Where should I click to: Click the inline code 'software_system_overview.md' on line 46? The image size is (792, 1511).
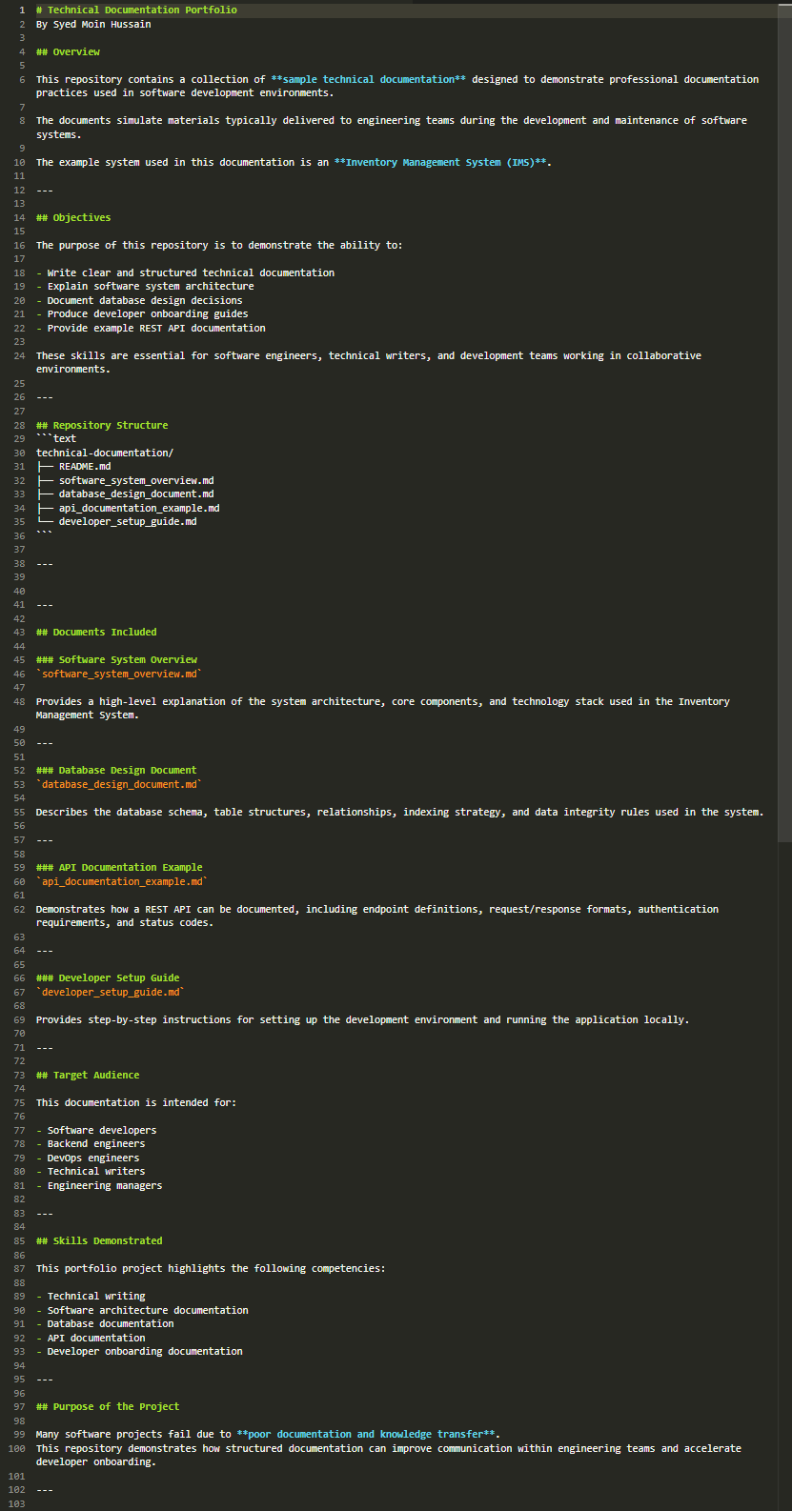[x=119, y=674]
